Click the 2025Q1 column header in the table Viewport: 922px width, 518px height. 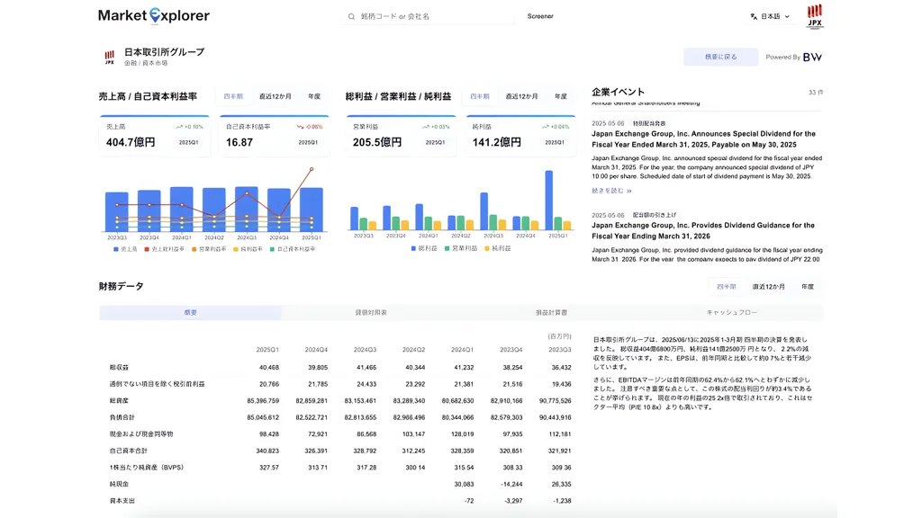click(267, 350)
